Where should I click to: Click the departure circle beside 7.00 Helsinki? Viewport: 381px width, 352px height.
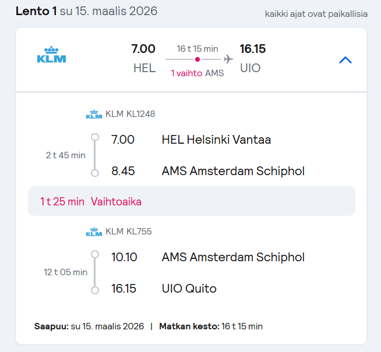click(x=95, y=137)
